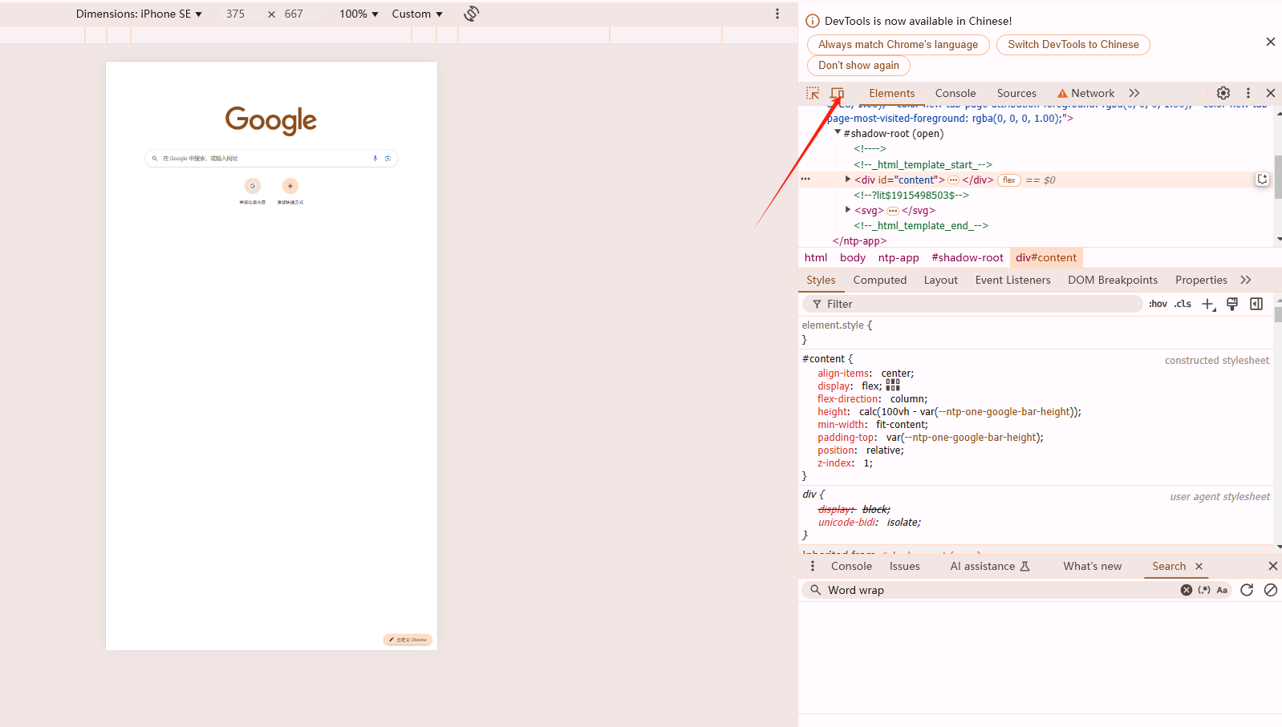Show more DevTools panel tabs
This screenshot has width=1282, height=727.
(x=1134, y=93)
